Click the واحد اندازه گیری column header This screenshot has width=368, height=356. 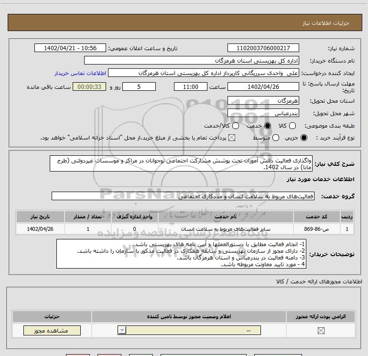pos(134,216)
